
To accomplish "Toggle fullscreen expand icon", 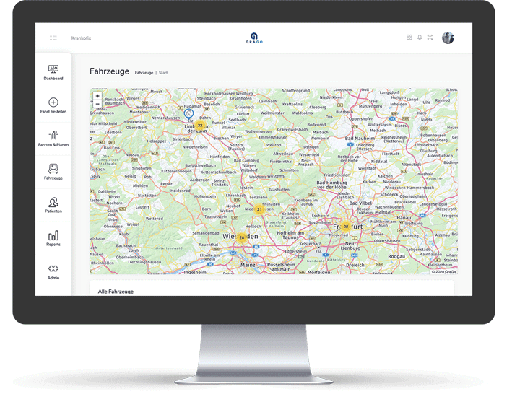I will [430, 38].
